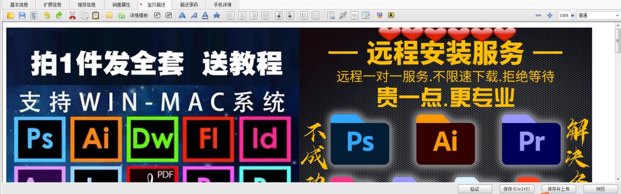Cut selection with the scissors icon
The height and width of the screenshot is (194, 621).
point(72,15)
